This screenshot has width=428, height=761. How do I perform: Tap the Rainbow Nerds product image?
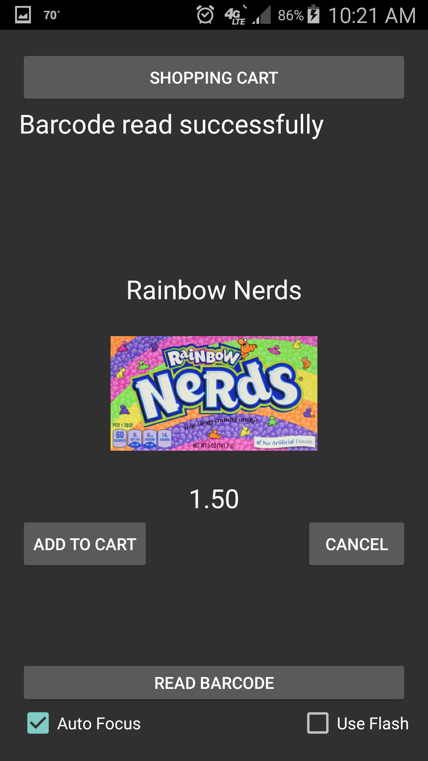214,393
